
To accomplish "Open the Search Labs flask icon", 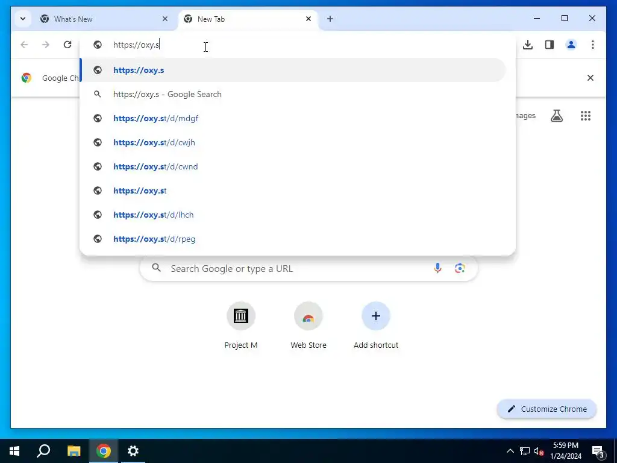I will pyautogui.click(x=556, y=115).
